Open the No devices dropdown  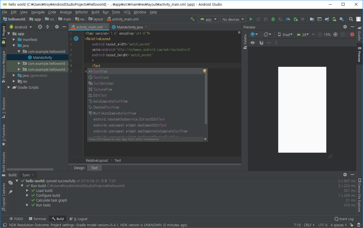pyautogui.click(x=233, y=19)
